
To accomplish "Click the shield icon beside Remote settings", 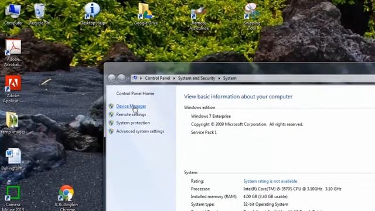I will [x=111, y=115].
